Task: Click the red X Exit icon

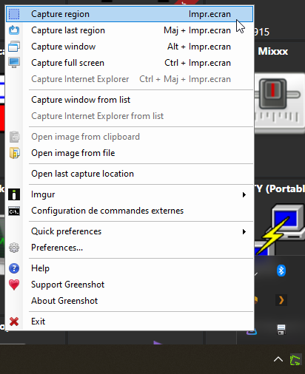Action: [x=14, y=322]
